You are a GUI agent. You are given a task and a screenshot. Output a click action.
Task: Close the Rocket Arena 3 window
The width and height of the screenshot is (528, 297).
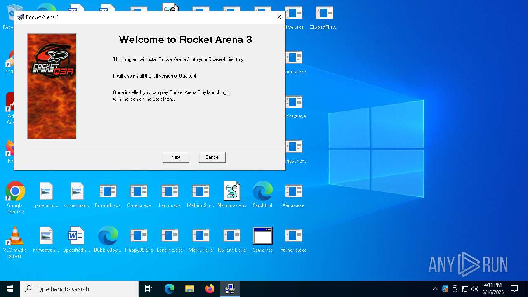(x=279, y=17)
